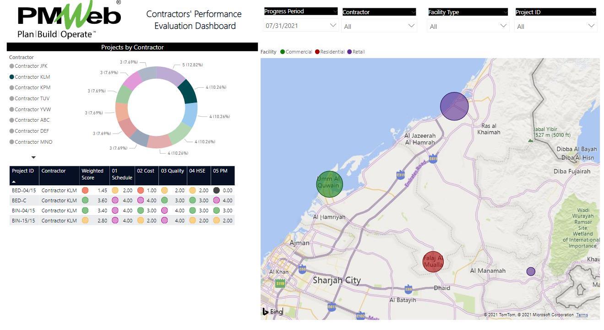Click the orange weighted score indicator for BIN-15/15
The image size is (604, 330).
85,221
